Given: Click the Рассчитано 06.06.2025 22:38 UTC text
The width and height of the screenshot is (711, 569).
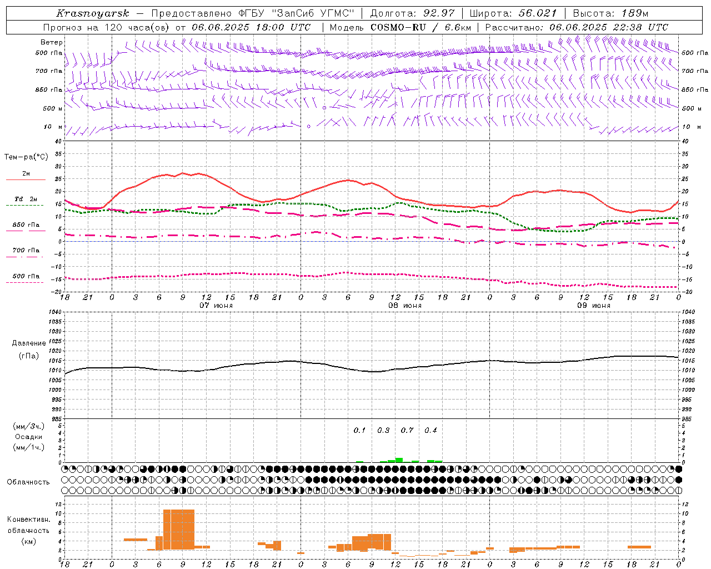Looking at the screenshot, I should (577, 27).
